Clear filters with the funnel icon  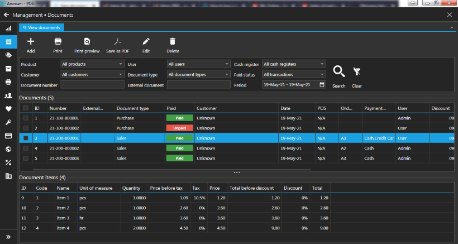tap(357, 71)
